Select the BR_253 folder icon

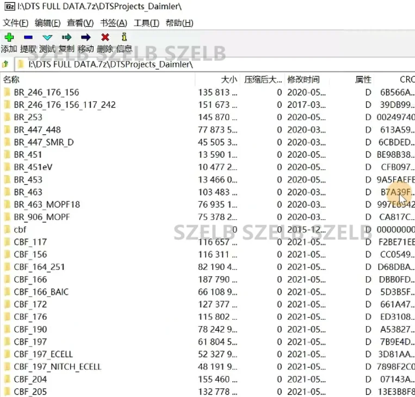(x=7, y=117)
